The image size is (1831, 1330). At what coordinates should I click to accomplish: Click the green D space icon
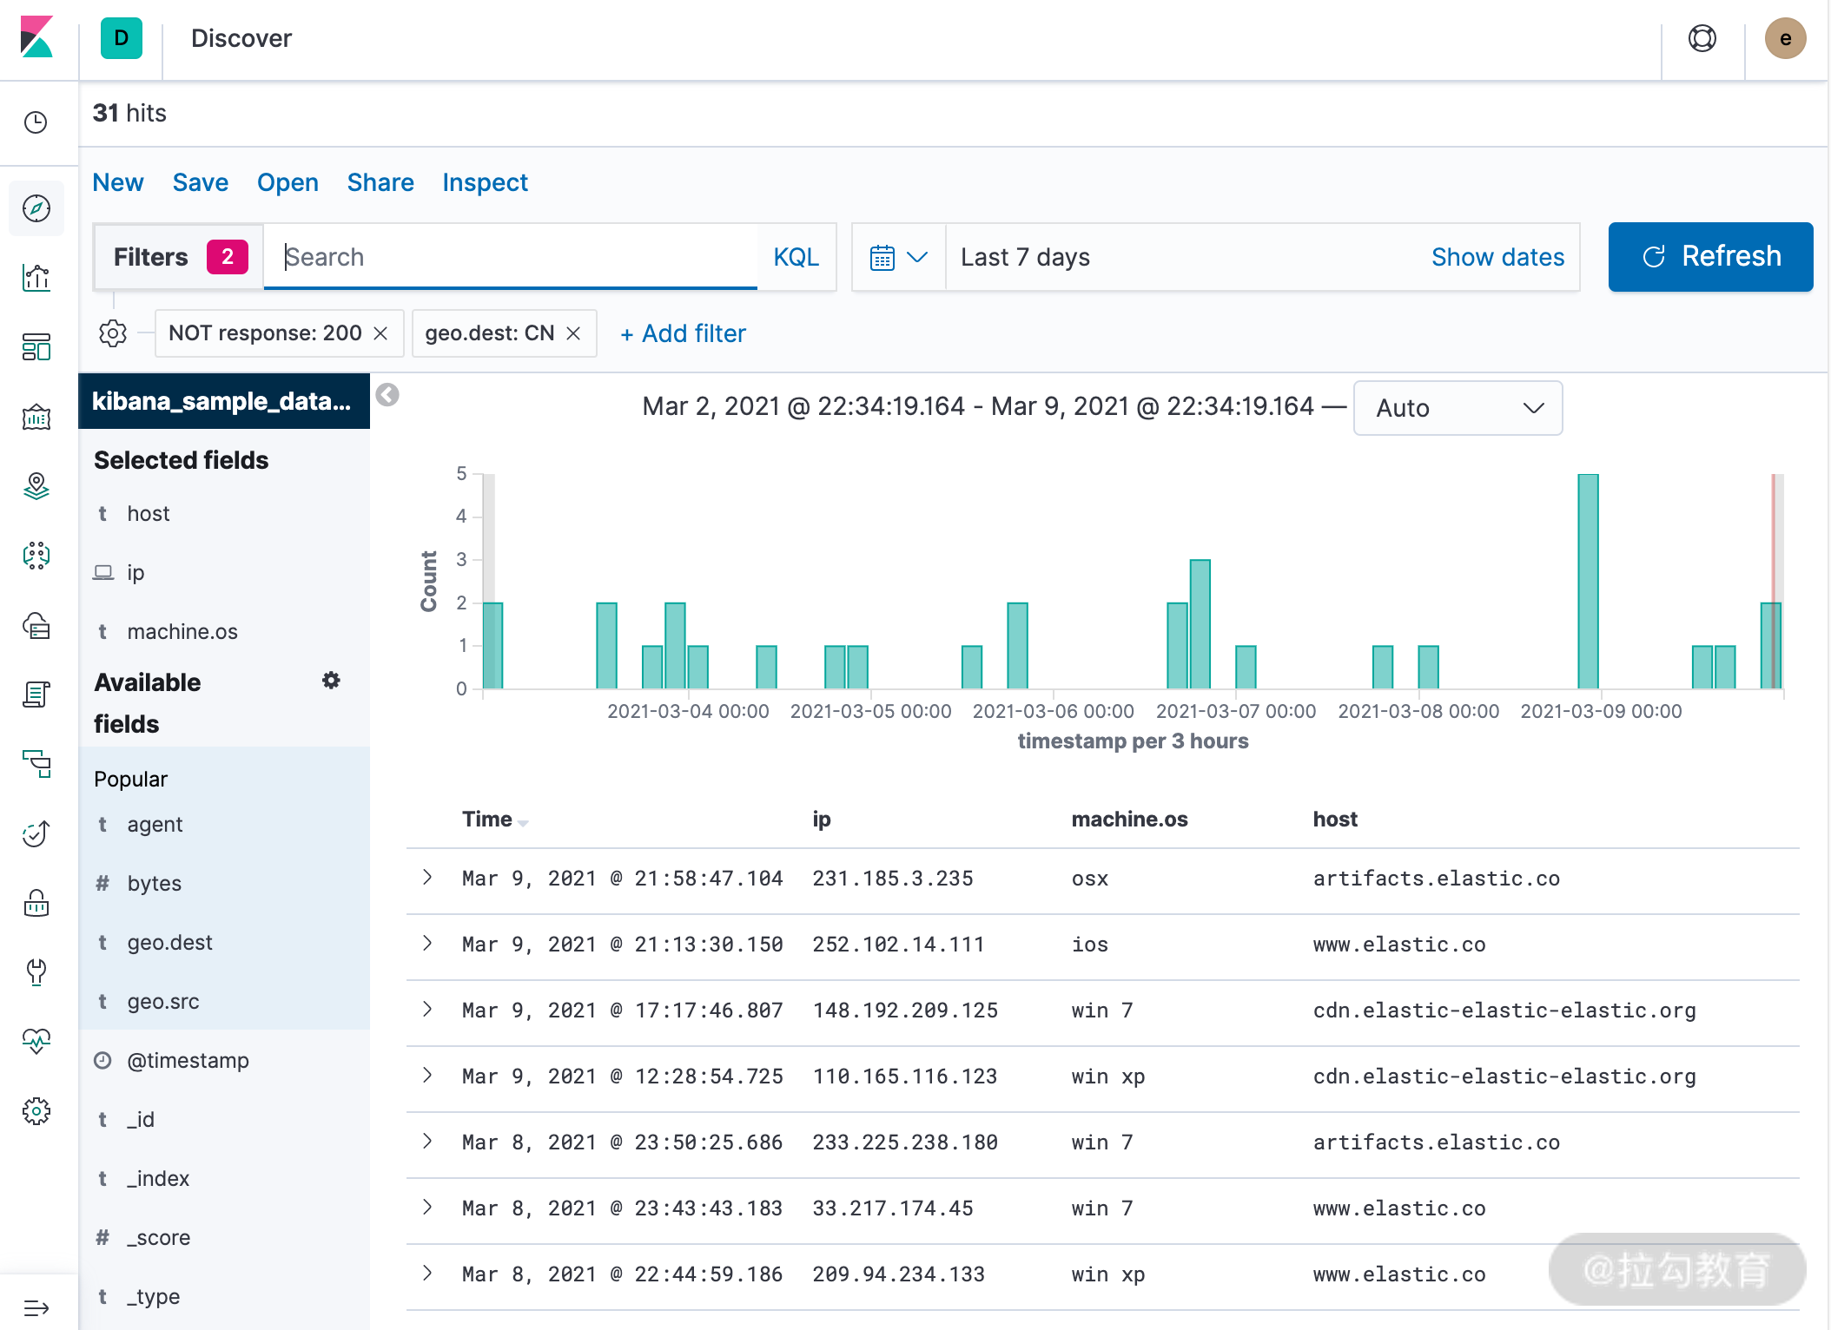(121, 38)
